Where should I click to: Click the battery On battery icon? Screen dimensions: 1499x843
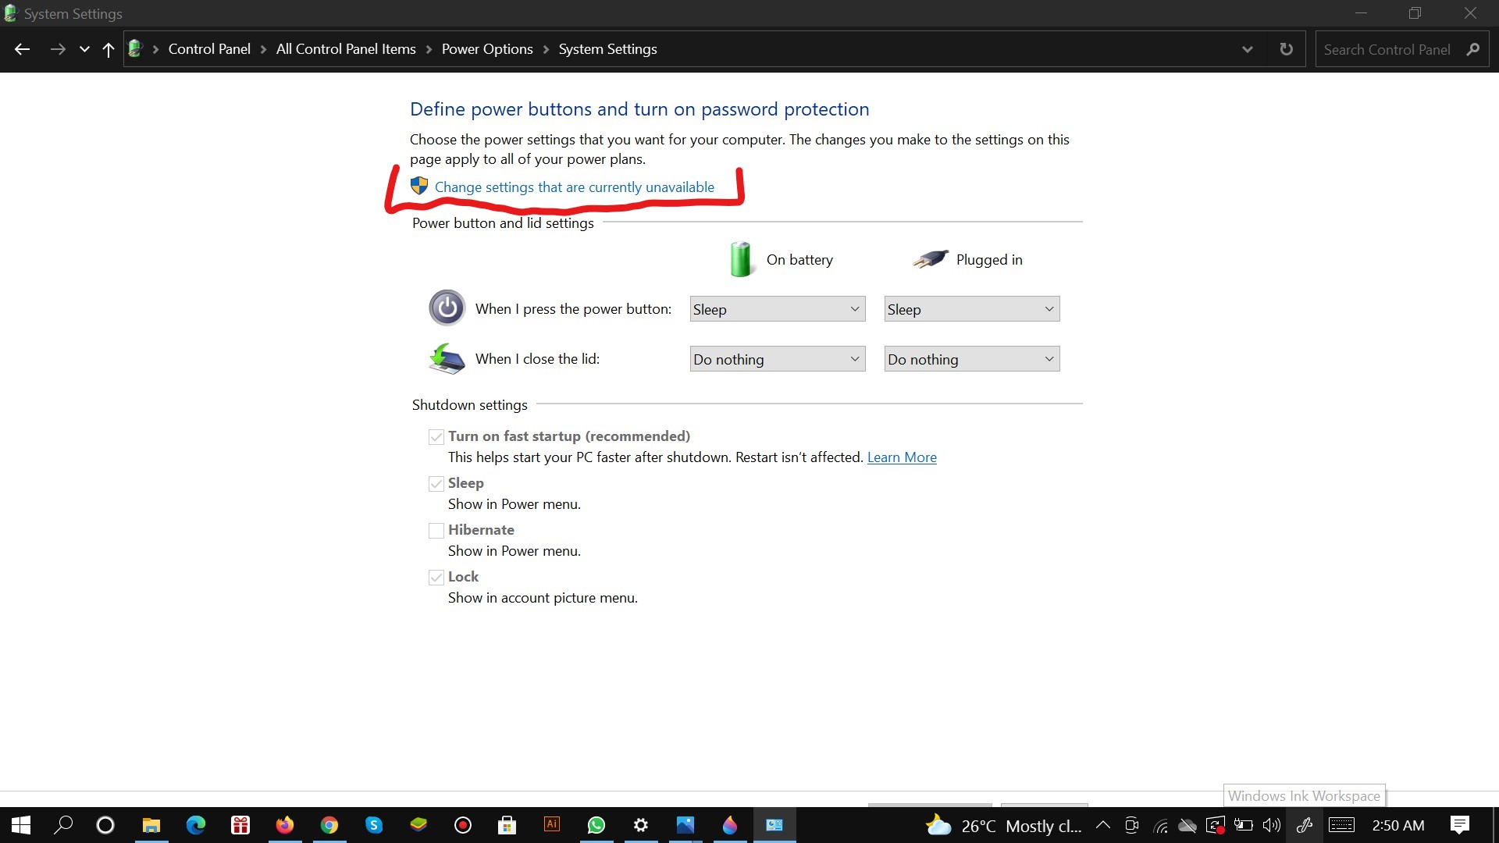tap(740, 258)
